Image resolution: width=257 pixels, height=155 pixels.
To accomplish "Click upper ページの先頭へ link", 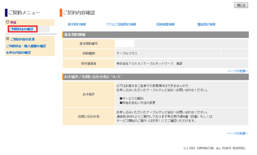I will click(x=237, y=71).
